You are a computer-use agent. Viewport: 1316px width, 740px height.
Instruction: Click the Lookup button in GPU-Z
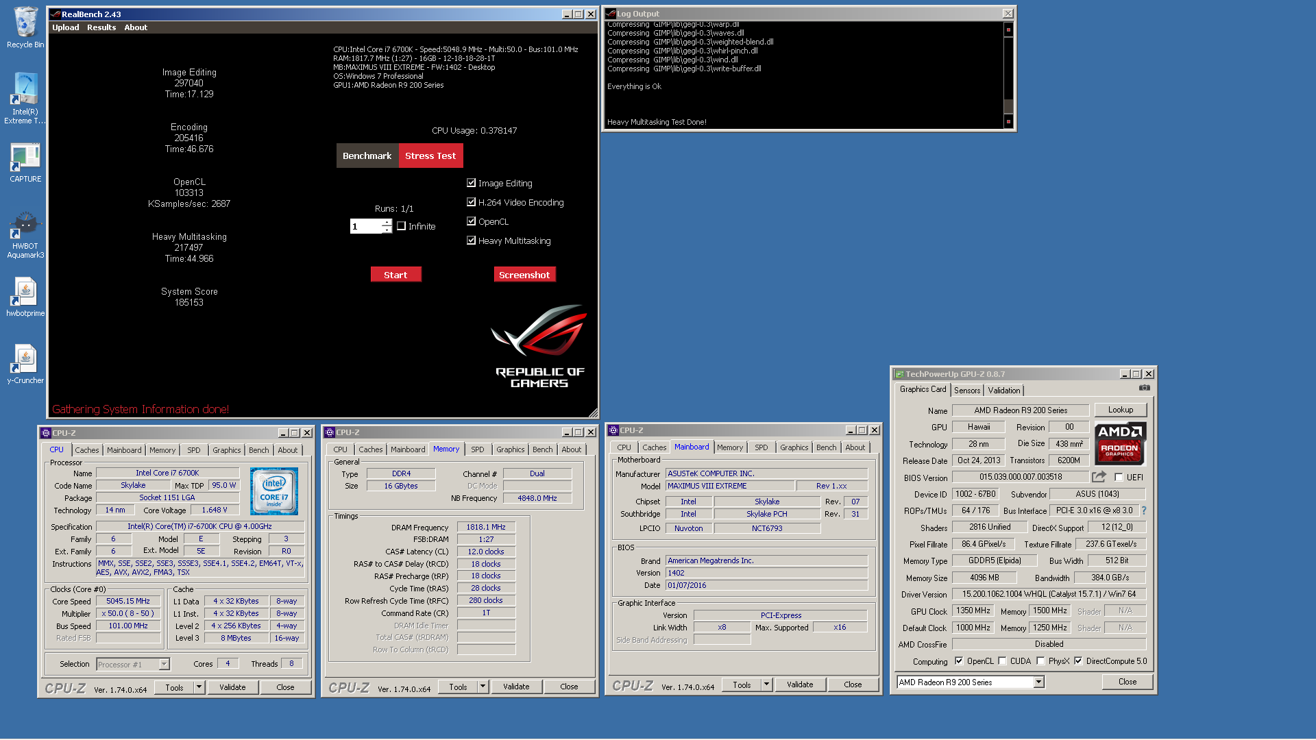pos(1121,410)
